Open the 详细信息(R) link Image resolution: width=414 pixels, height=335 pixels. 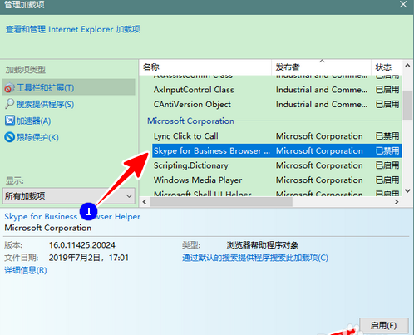pos(26,270)
